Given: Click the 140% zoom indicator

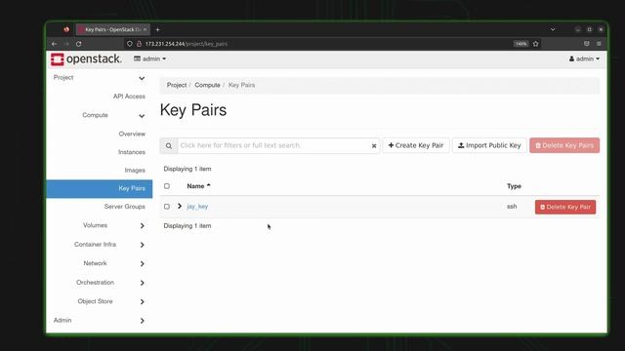Looking at the screenshot, I should [x=521, y=44].
